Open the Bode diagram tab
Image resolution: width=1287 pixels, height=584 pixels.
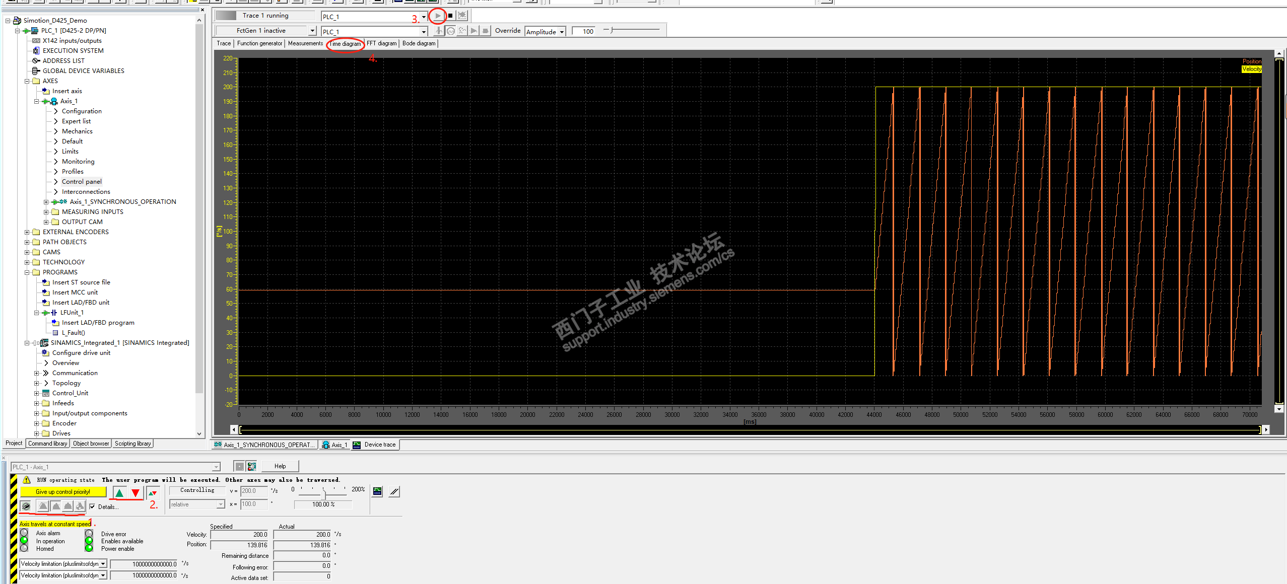(419, 43)
